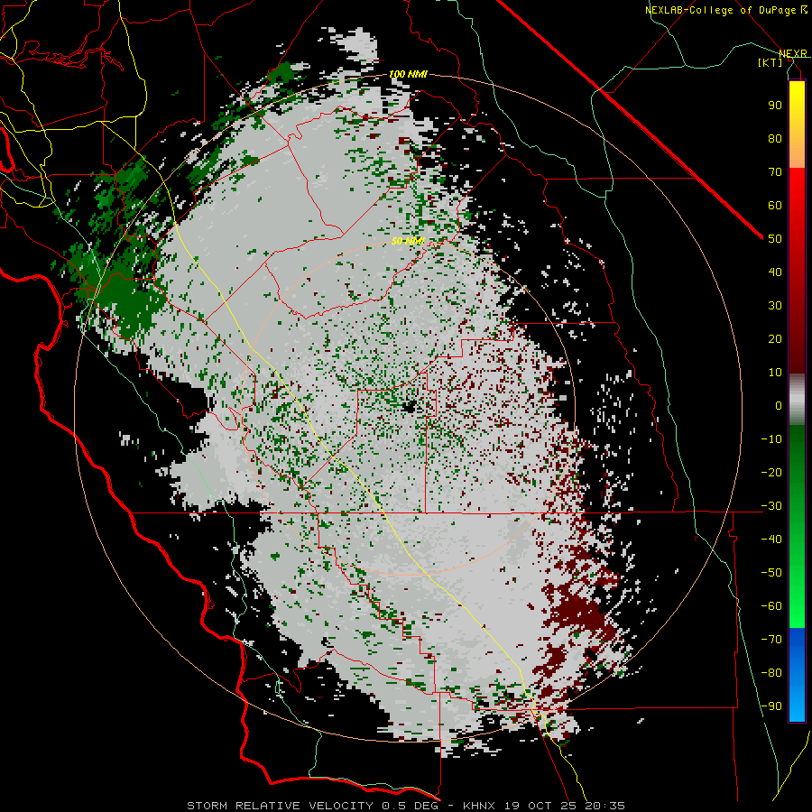Click the -40 value on velocity scale

tap(771, 540)
